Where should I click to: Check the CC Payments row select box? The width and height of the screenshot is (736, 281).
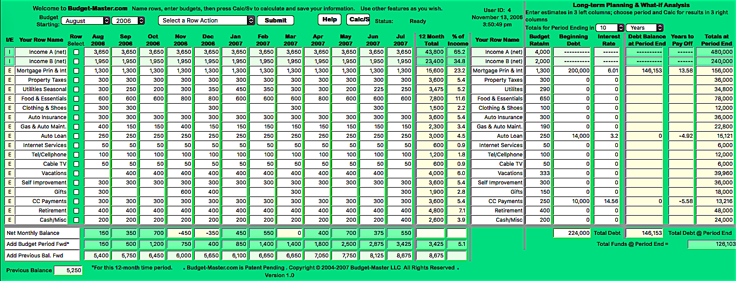coord(76,201)
